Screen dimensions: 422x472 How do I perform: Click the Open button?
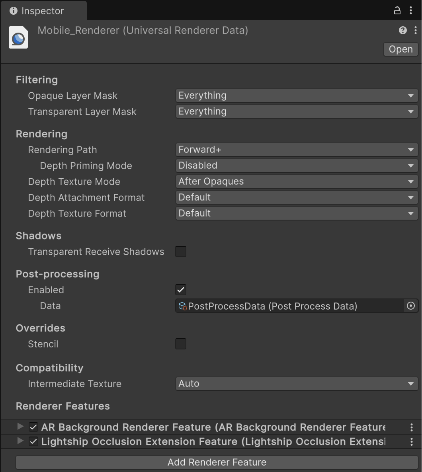401,49
